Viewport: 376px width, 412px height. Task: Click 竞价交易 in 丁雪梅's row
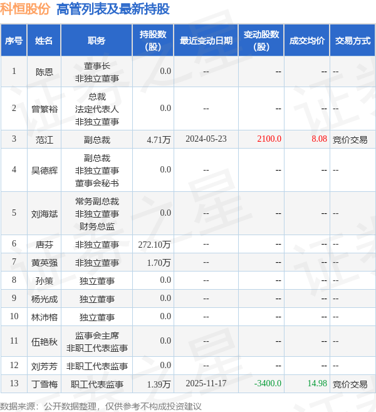pos(350,384)
